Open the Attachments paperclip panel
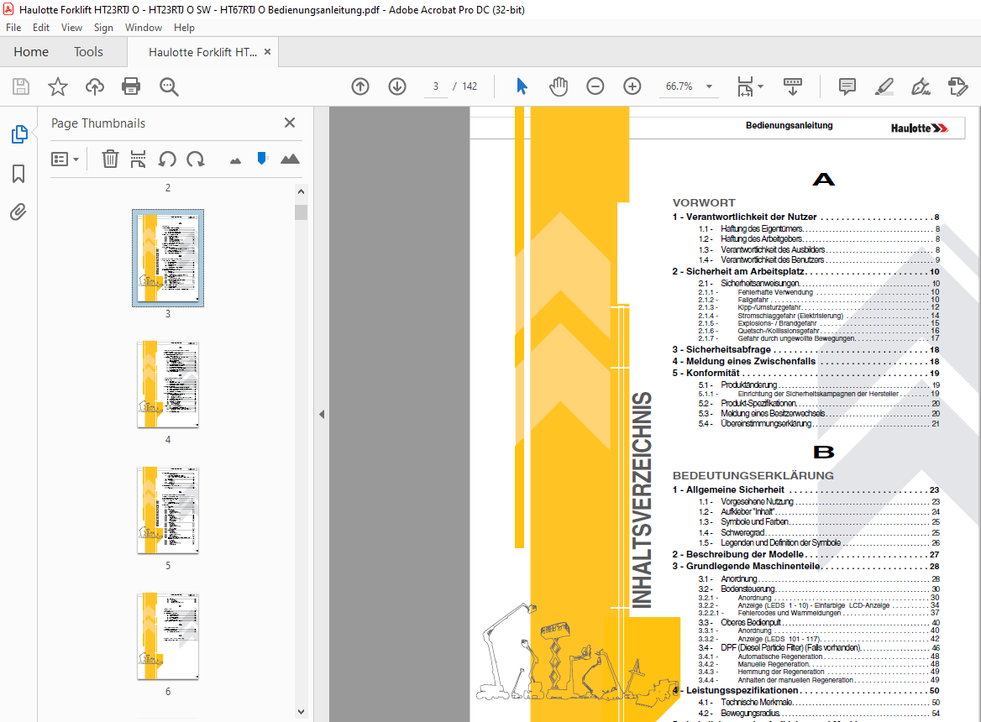Viewport: 981px width, 722px height. click(x=18, y=212)
